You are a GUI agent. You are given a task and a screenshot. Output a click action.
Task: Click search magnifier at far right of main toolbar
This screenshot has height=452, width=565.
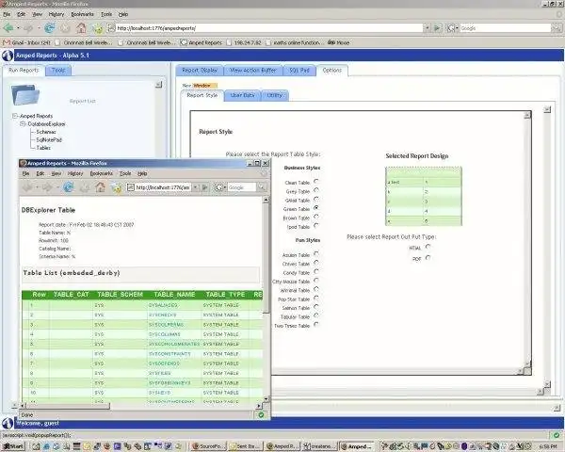pyautogui.click(x=557, y=27)
